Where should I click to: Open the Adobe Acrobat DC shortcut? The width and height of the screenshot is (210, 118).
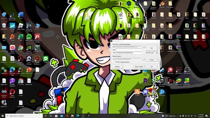pyautogui.click(x=21, y=60)
